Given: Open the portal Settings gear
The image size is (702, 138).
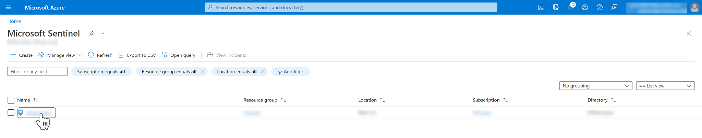Looking at the screenshot, I should [x=585, y=8].
